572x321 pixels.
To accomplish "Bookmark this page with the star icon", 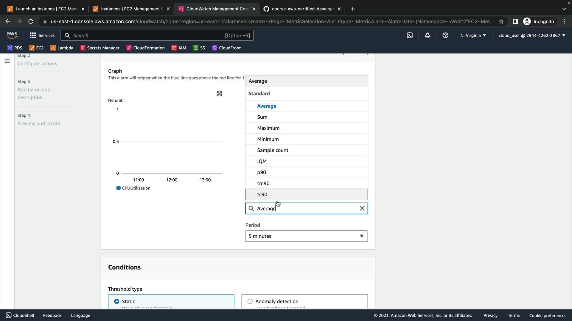I will point(501,21).
